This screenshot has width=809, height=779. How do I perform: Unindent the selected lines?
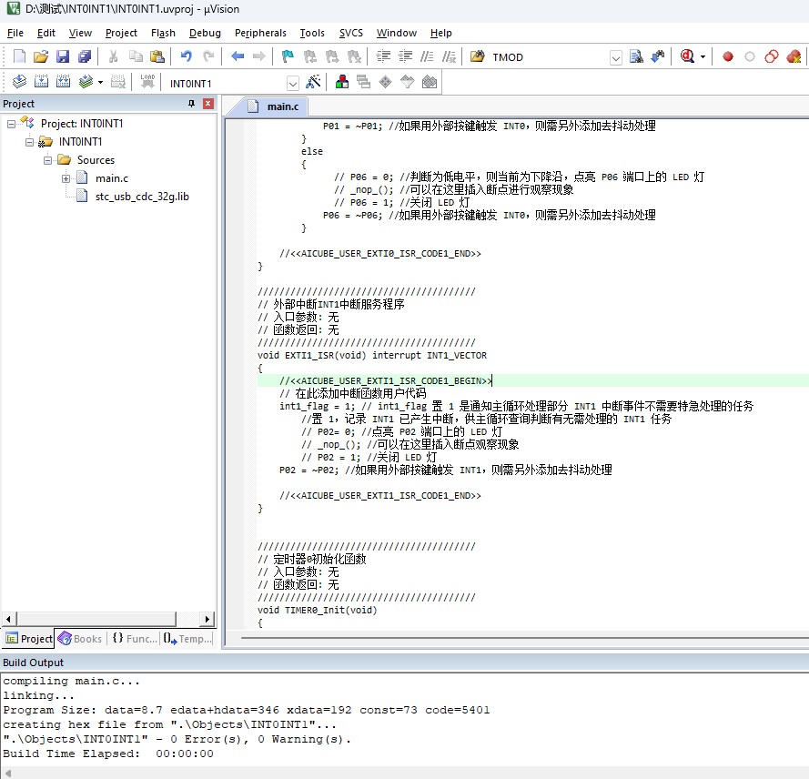tap(405, 56)
